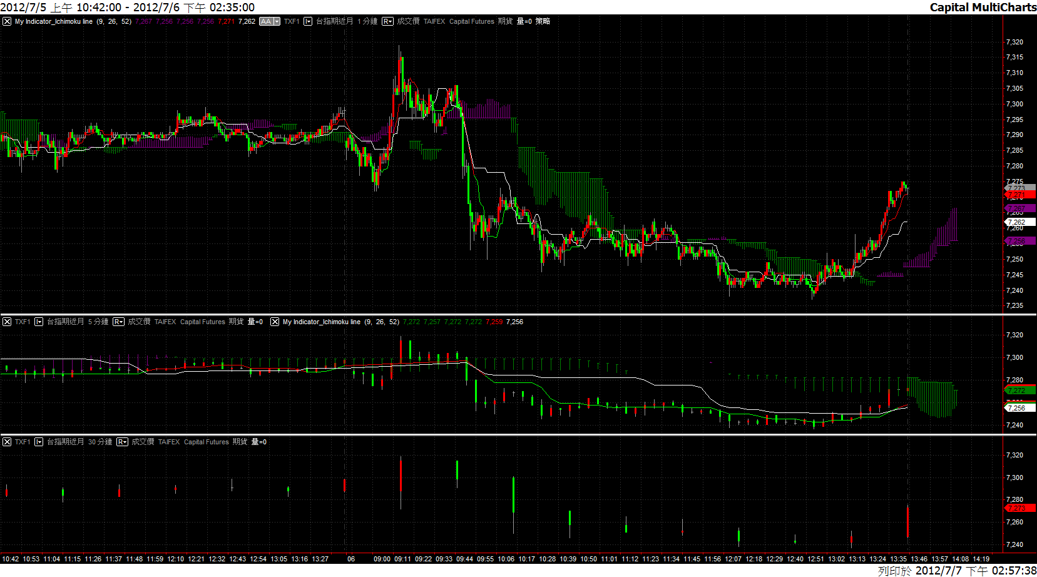1037x577 pixels.
Task: Close the TXF1 series in 30-minute chart
Action: 7,442
